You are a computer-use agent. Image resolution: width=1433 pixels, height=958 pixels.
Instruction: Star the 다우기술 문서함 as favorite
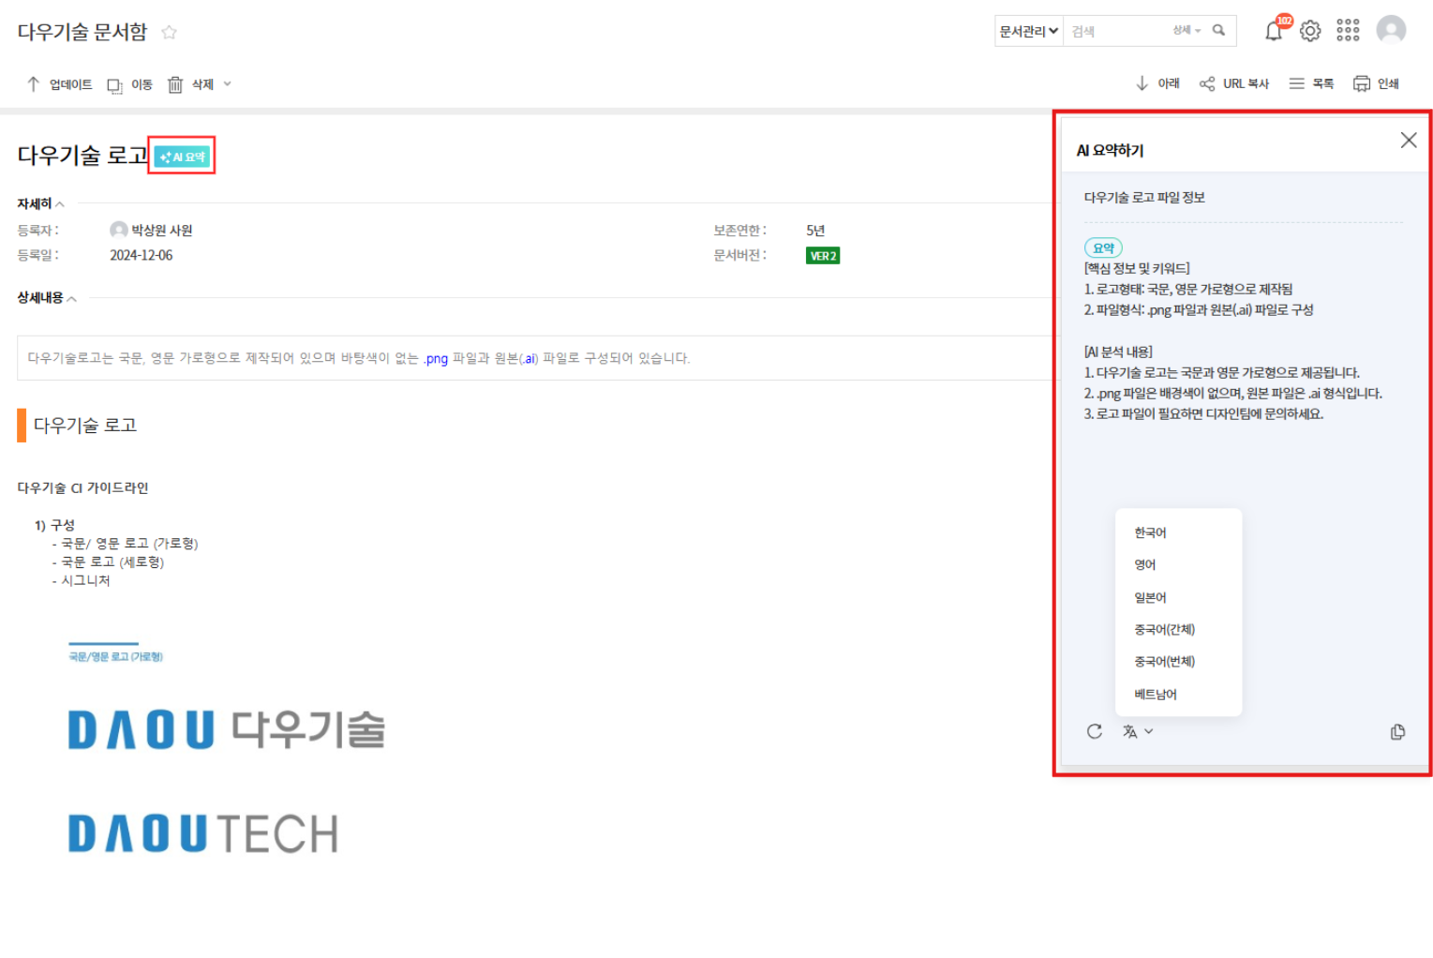pyautogui.click(x=169, y=32)
